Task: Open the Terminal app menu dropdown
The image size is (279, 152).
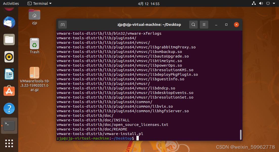Action: click(39, 4)
